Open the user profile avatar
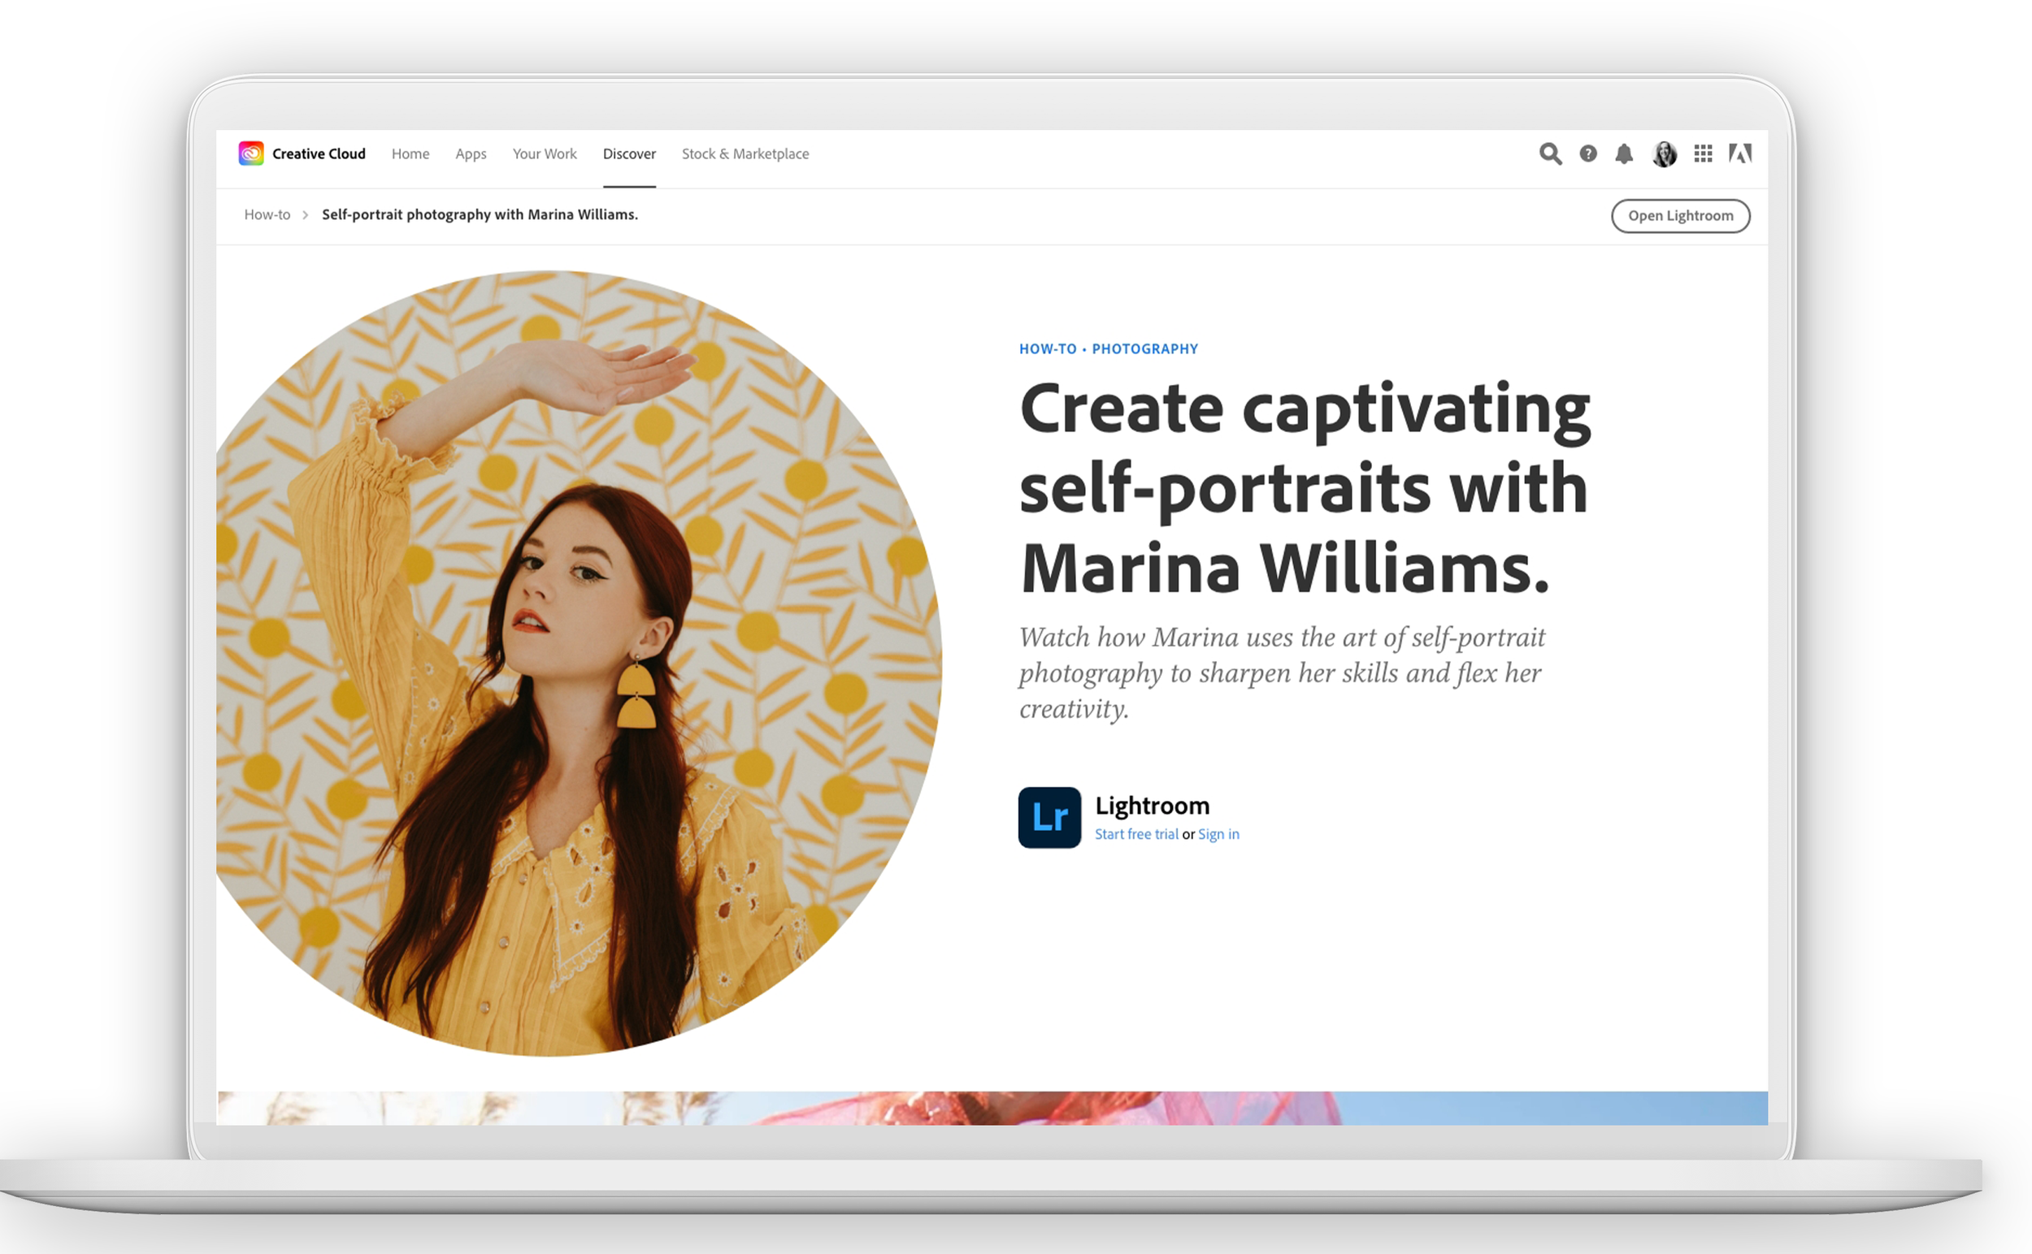The height and width of the screenshot is (1254, 2032). (1664, 154)
